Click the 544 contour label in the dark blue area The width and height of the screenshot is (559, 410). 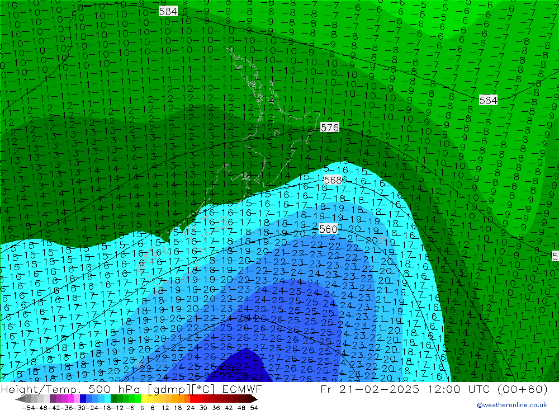coord(249,317)
